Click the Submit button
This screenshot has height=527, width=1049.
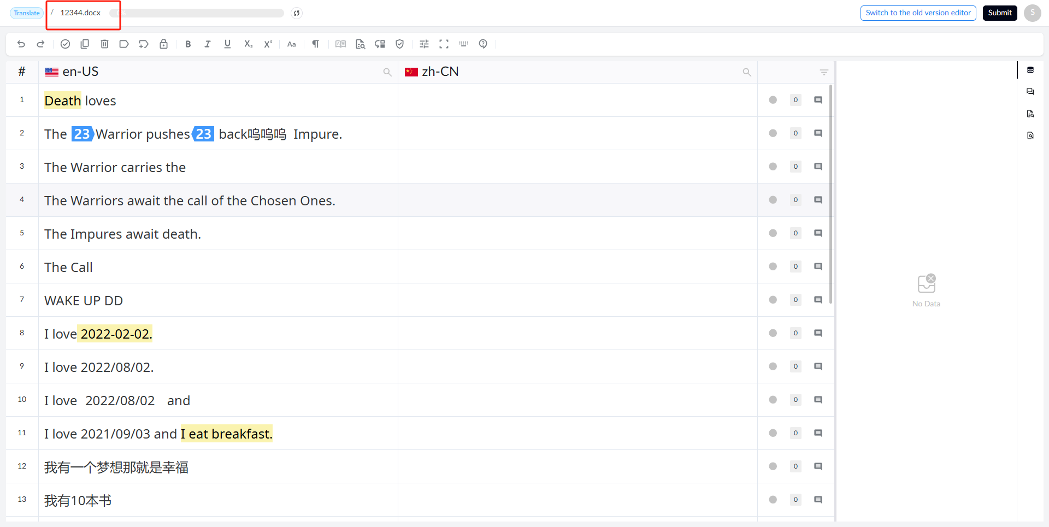pos(1000,13)
